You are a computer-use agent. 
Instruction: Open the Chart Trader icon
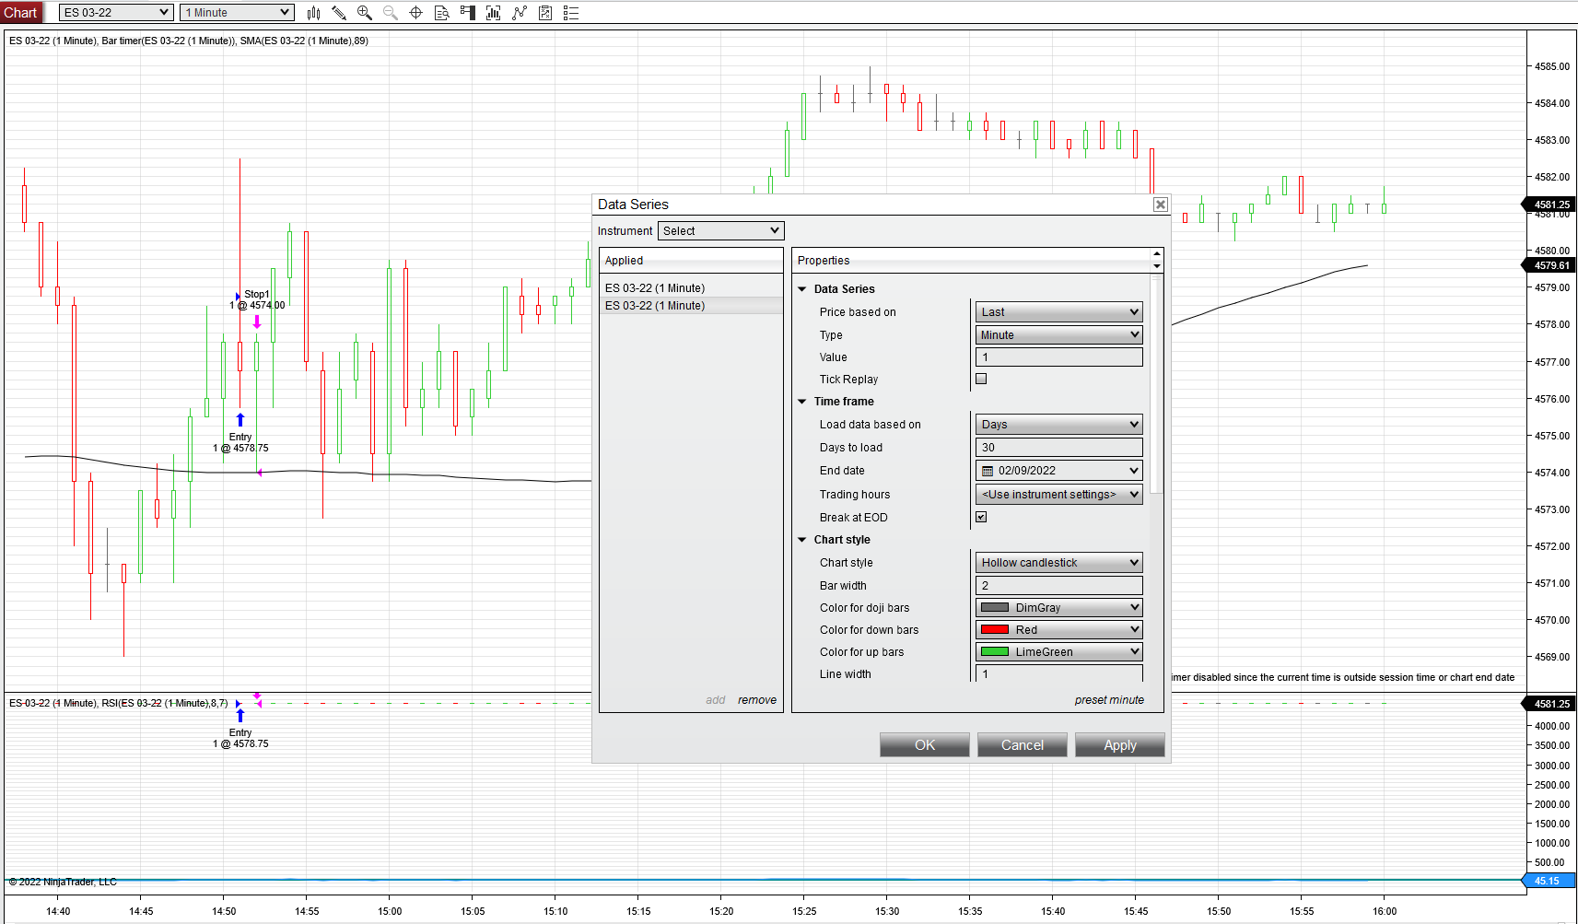point(468,13)
